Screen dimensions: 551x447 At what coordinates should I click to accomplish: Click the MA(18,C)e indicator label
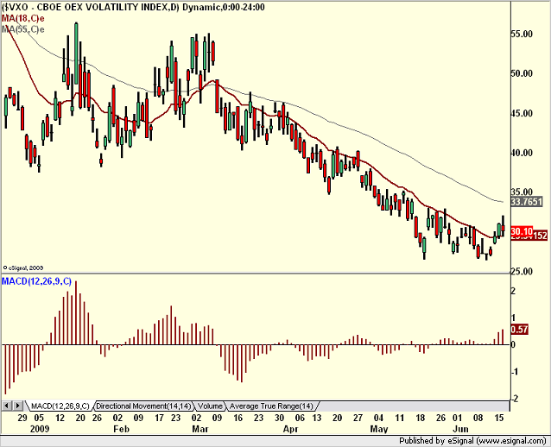pos(22,18)
